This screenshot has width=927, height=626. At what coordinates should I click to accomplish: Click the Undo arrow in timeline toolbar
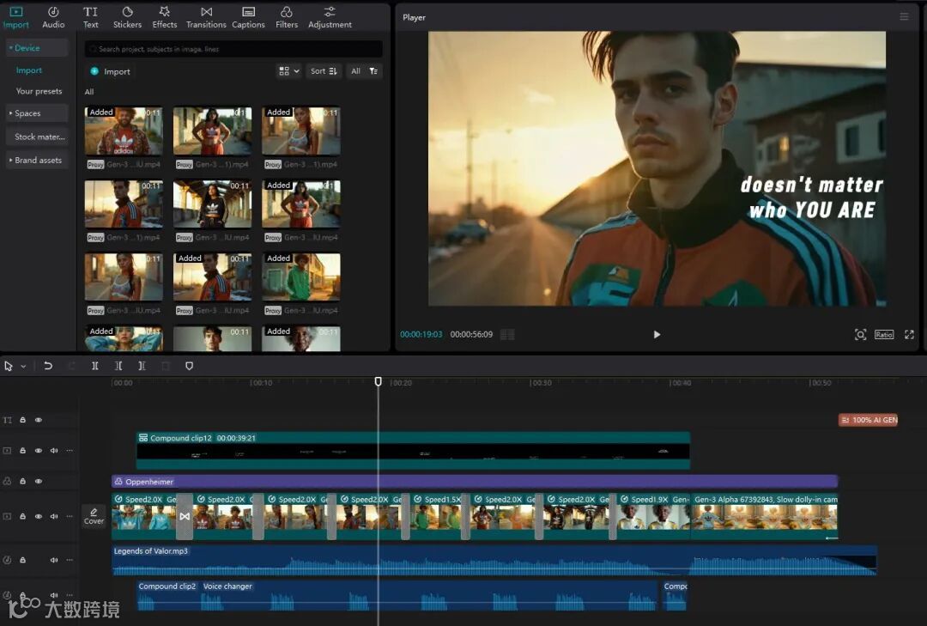(48, 366)
